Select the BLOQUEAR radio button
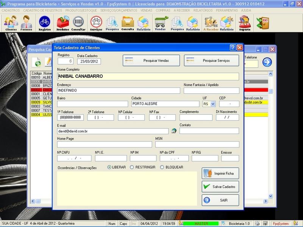Image resolution: width=303 pixels, height=227 pixels. pyautogui.click(x=162, y=167)
